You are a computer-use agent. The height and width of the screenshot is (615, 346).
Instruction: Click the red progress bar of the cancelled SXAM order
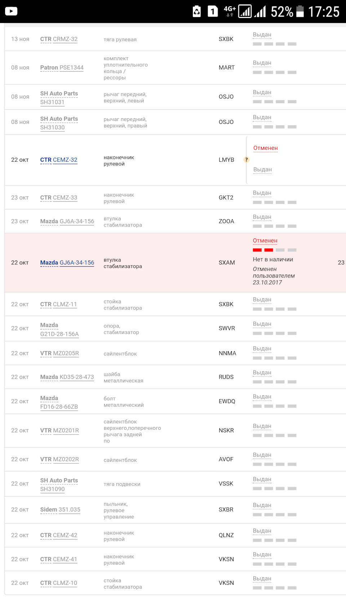coord(263,250)
